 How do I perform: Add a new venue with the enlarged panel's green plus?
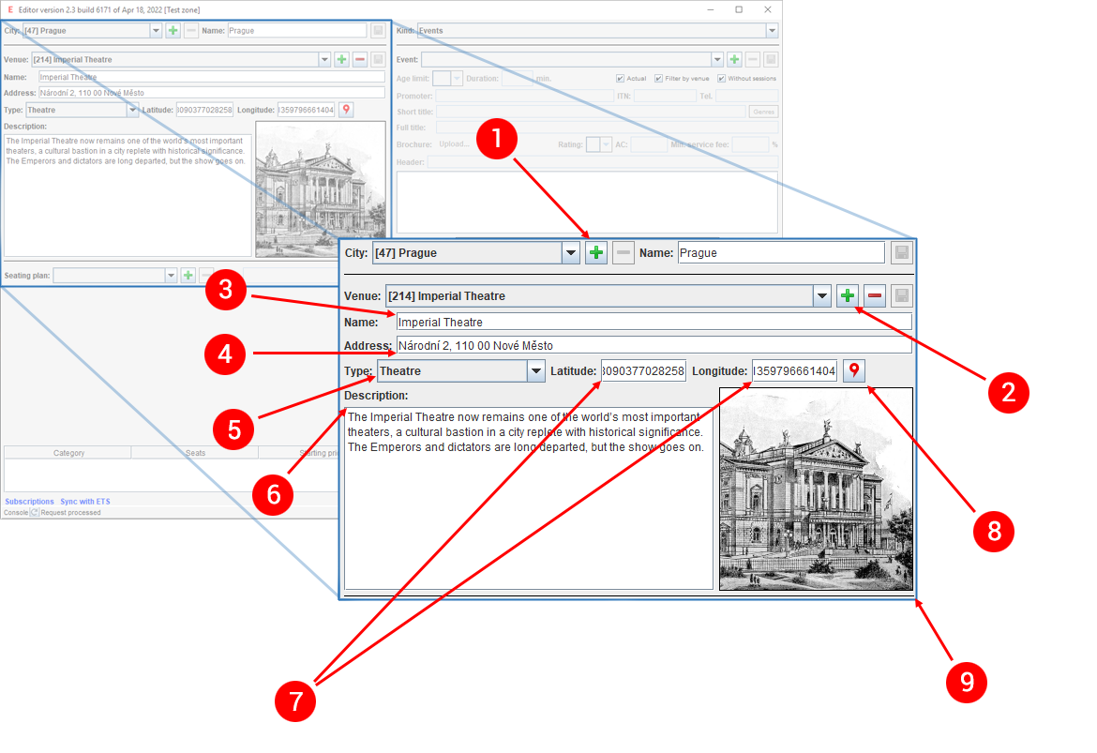(x=848, y=296)
